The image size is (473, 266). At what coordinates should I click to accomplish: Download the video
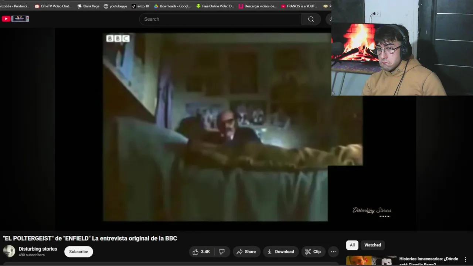281,252
